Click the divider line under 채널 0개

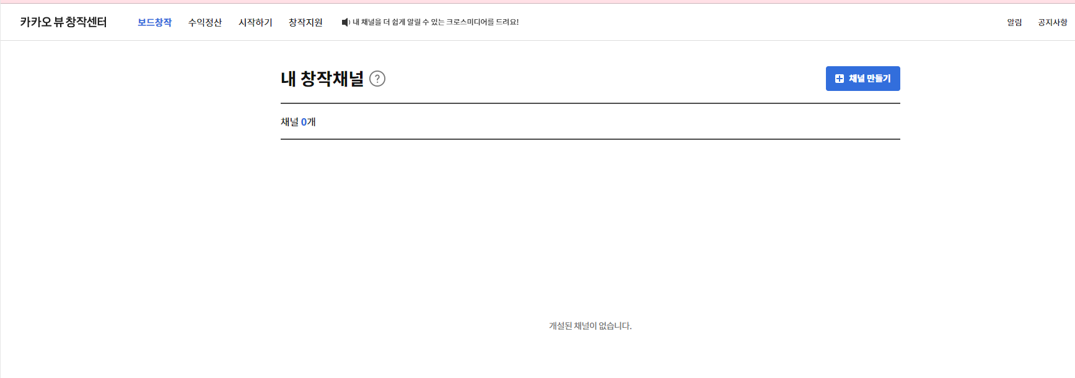click(590, 139)
